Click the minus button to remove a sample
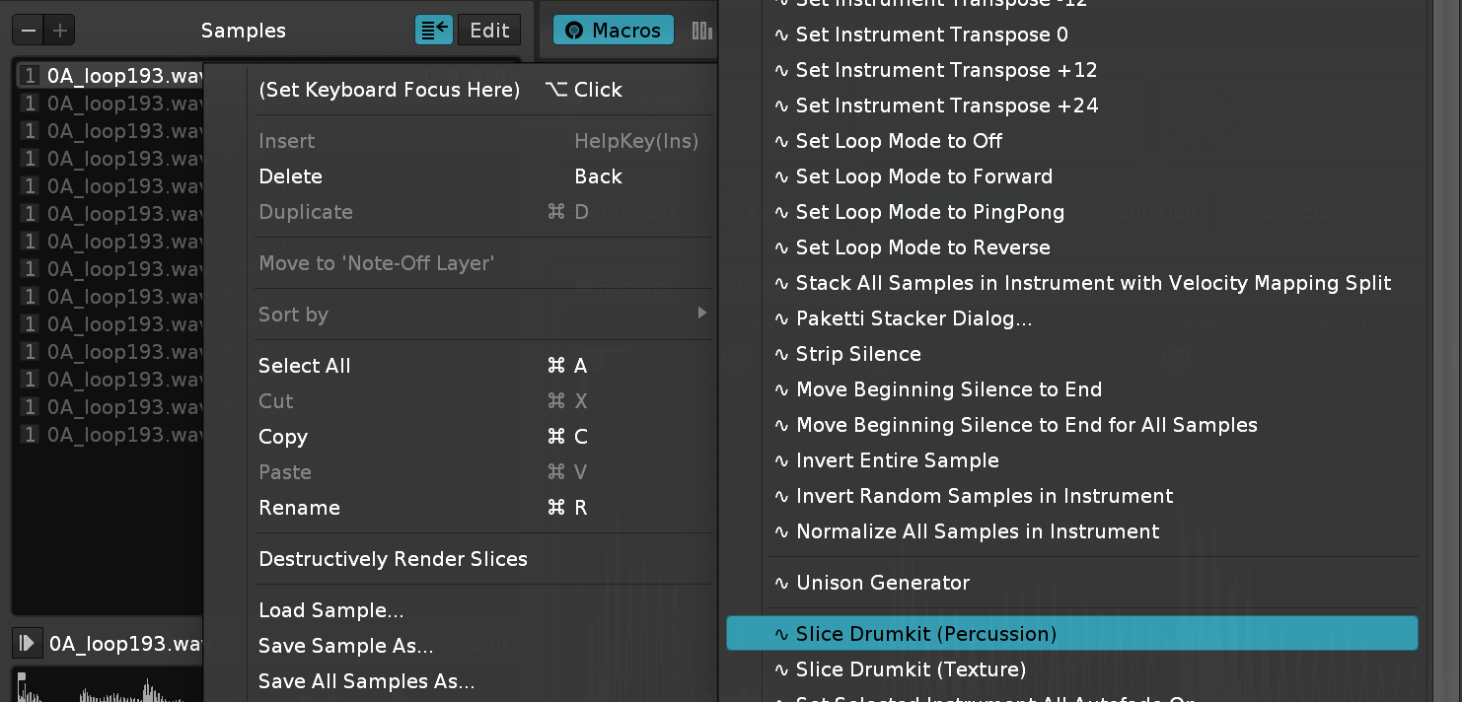This screenshot has height=702, width=1462. (29, 31)
